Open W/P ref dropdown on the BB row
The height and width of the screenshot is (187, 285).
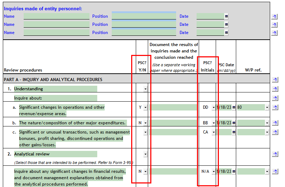pyautogui.click(x=267, y=123)
